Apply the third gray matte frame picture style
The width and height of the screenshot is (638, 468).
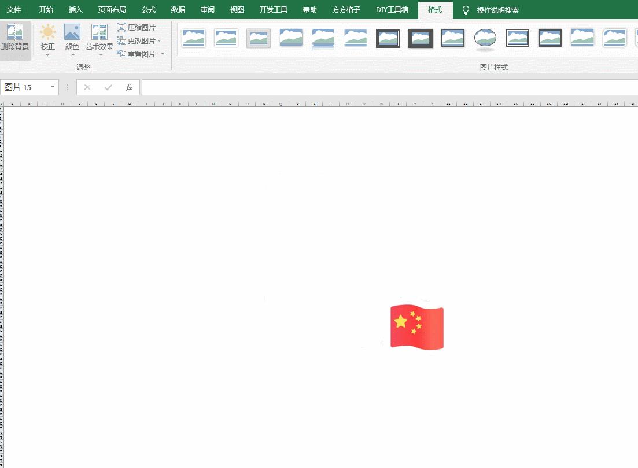click(259, 38)
